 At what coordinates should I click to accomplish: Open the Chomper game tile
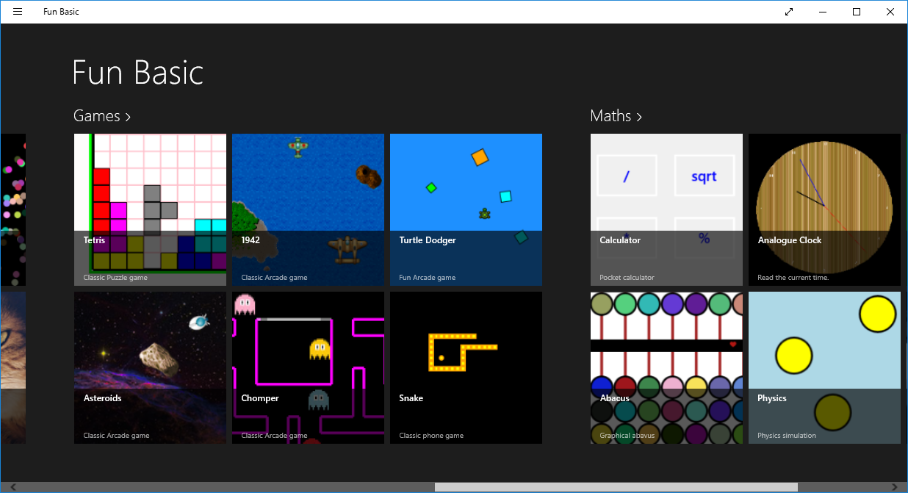[x=308, y=367]
